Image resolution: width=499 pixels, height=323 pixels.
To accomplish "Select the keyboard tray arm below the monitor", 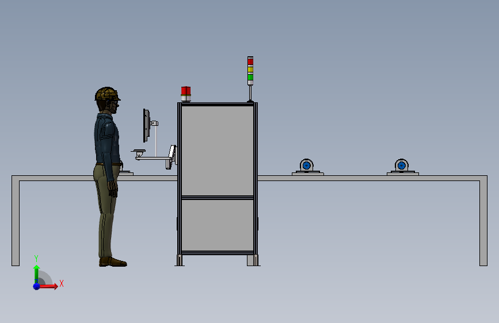I will click(153, 158).
